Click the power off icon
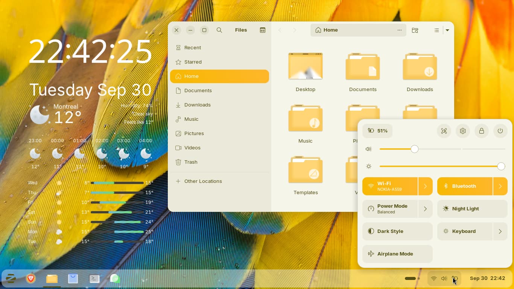 500,131
